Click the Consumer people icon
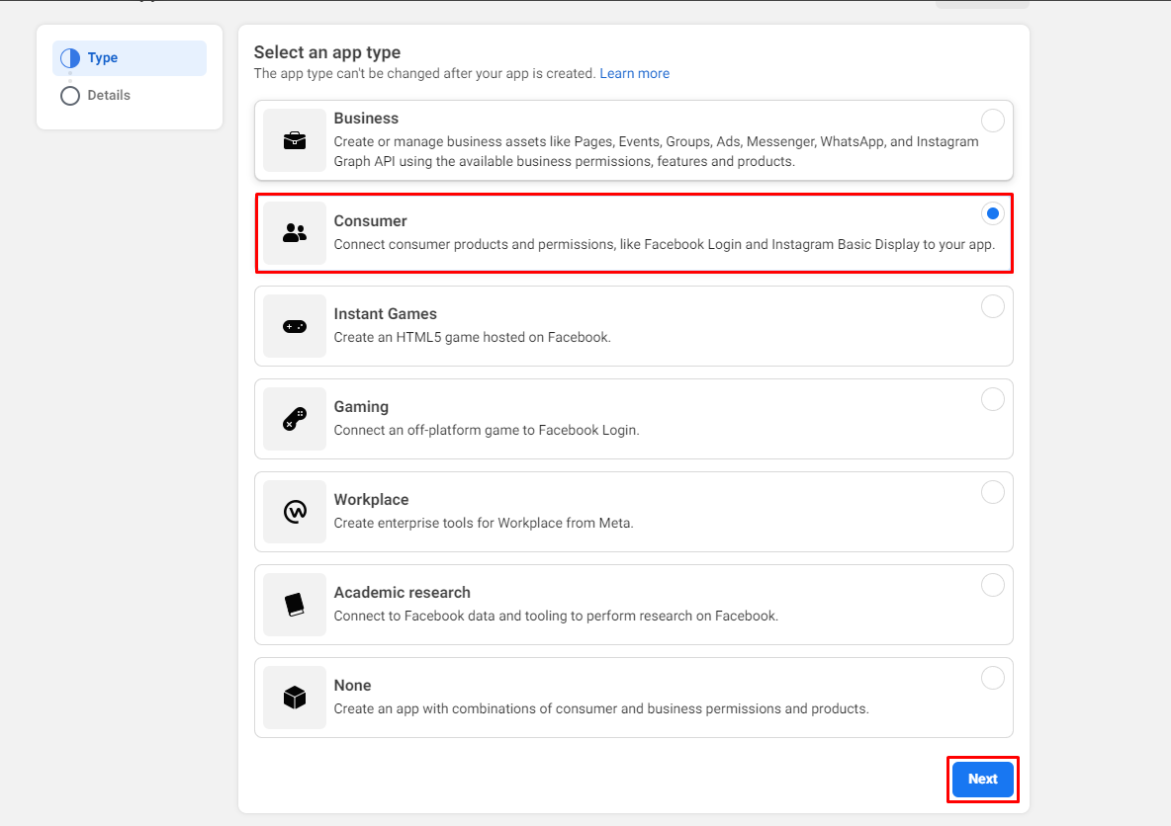This screenshot has height=826, width=1171. coord(295,233)
